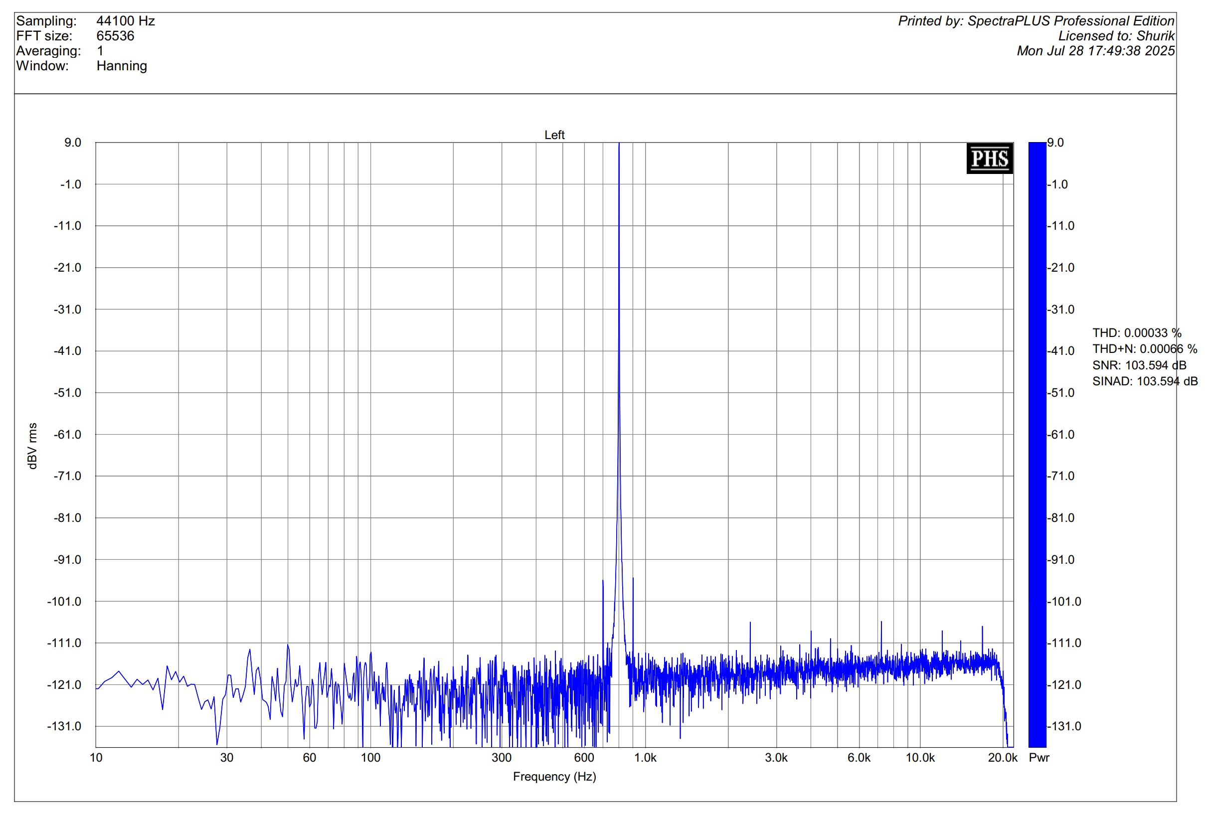Click the dBV rms axis label
The width and height of the screenshot is (1208, 815).
point(32,446)
